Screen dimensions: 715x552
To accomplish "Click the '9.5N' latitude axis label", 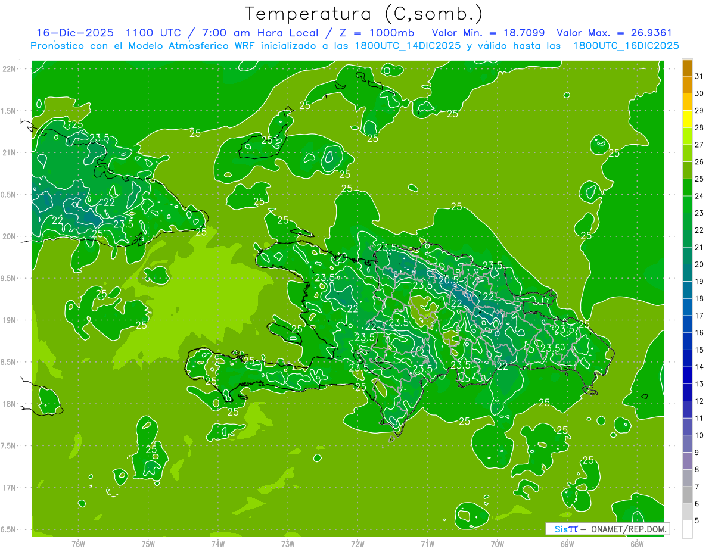I will [x=9, y=278].
